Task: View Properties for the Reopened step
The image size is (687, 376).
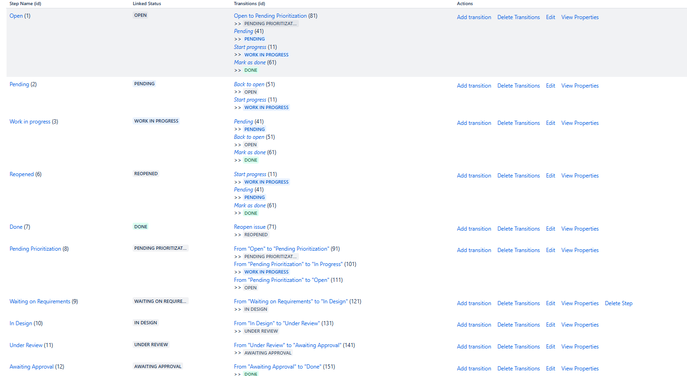Action: [580, 176]
